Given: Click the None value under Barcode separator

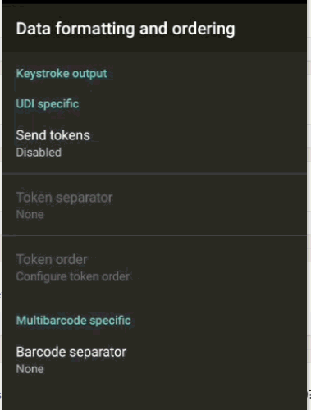Looking at the screenshot, I should tap(30, 369).
